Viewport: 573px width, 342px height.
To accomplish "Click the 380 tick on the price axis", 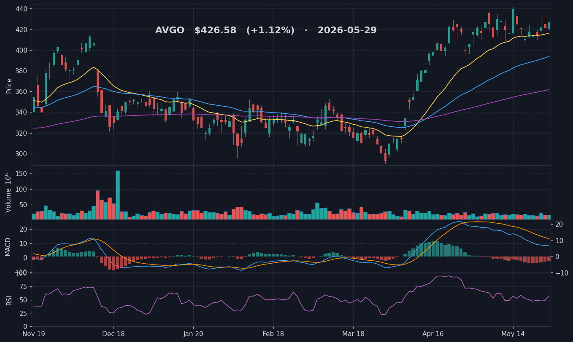I will tap(21, 71).
